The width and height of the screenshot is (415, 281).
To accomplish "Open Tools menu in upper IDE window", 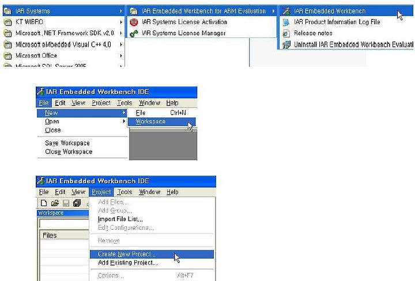I will click(124, 103).
